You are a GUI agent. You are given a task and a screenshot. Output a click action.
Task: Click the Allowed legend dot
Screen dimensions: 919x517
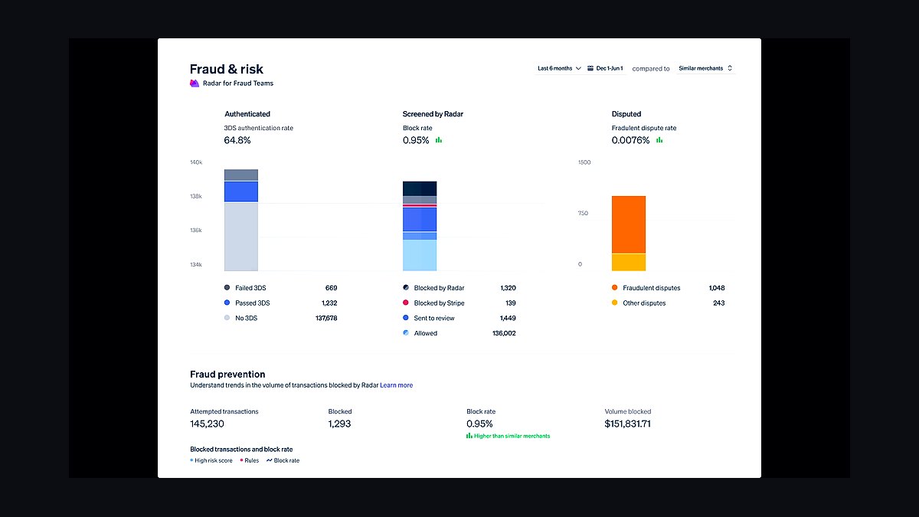tap(406, 333)
